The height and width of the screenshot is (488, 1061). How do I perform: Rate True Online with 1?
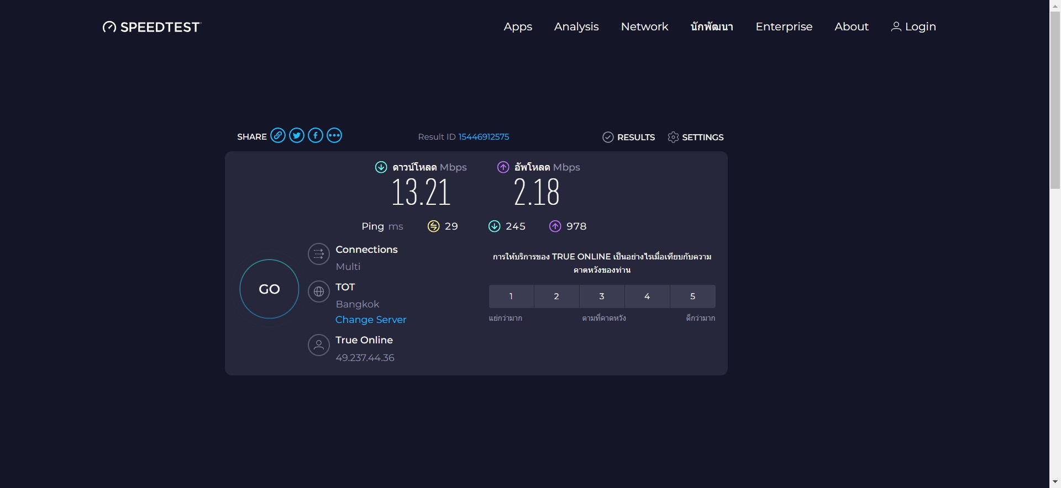click(511, 296)
